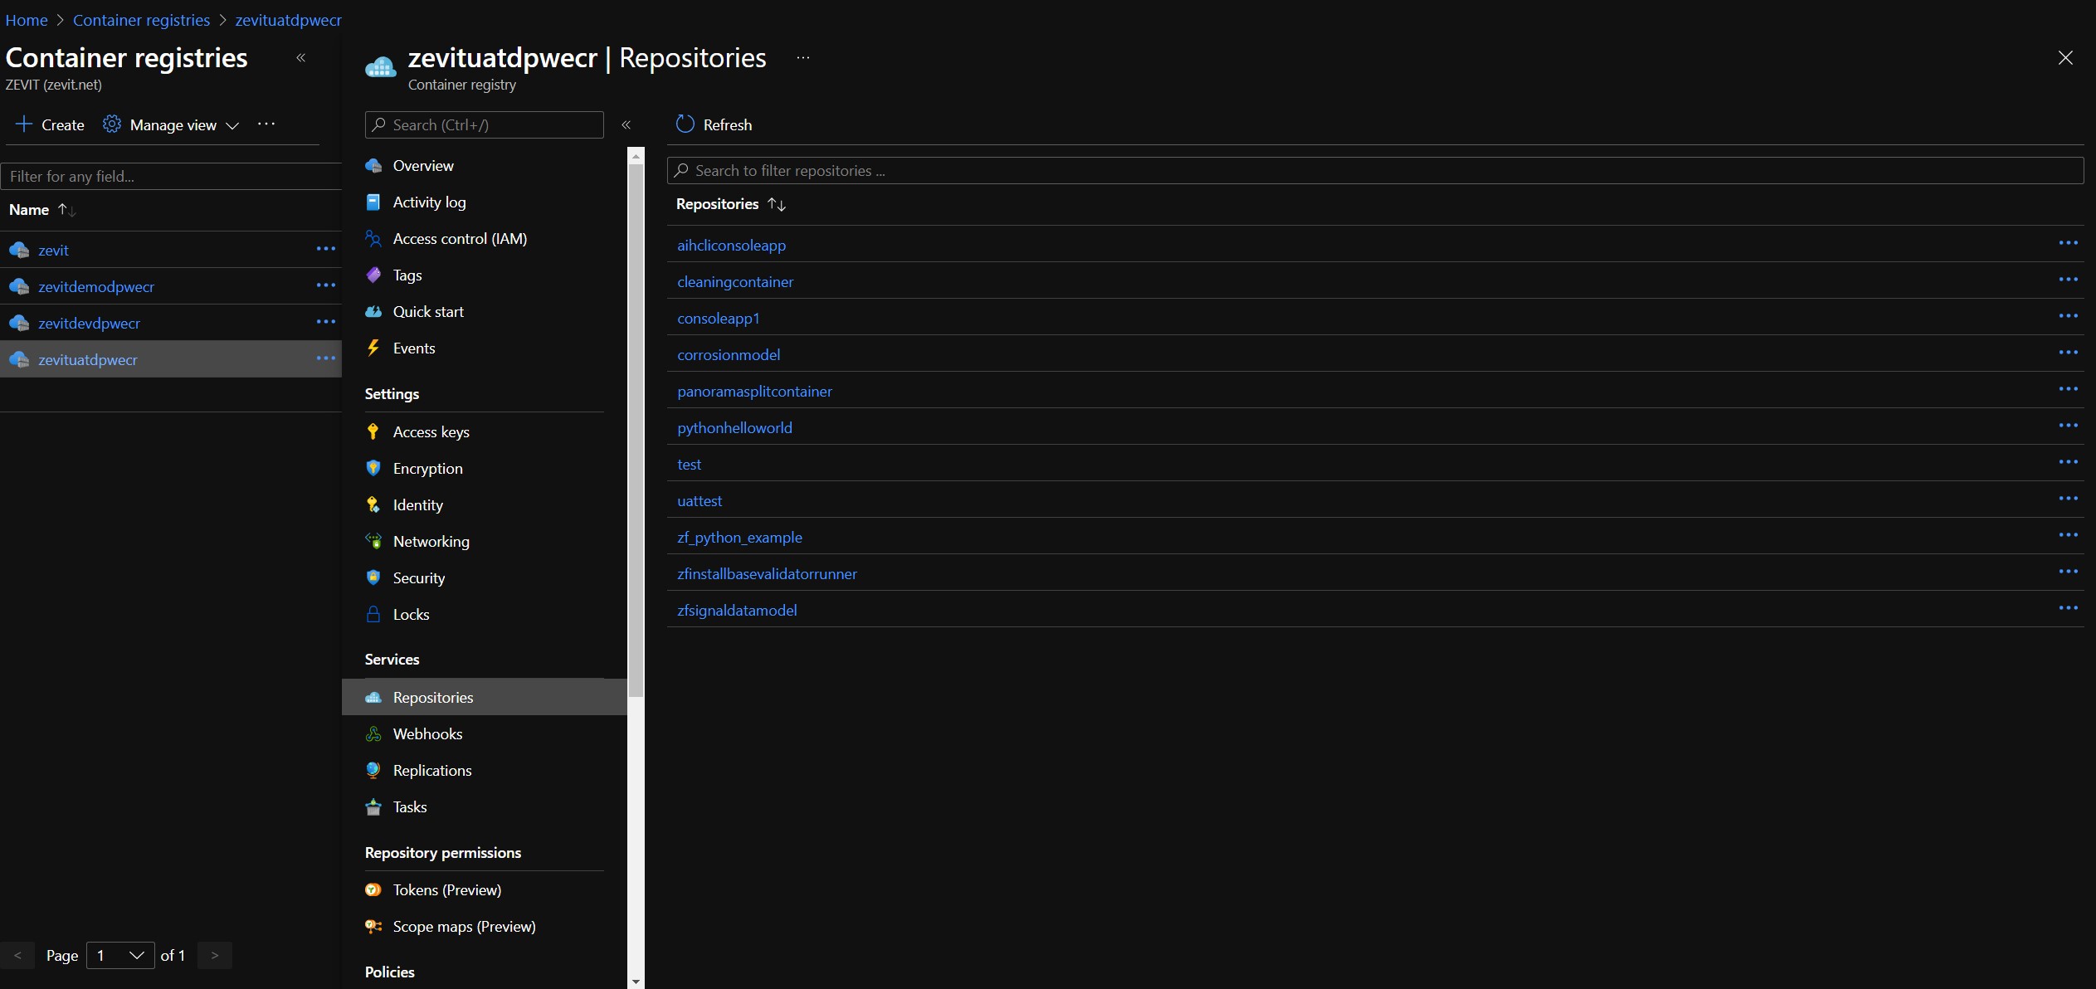Open the test repository
This screenshot has height=989, width=2096.
(689, 465)
